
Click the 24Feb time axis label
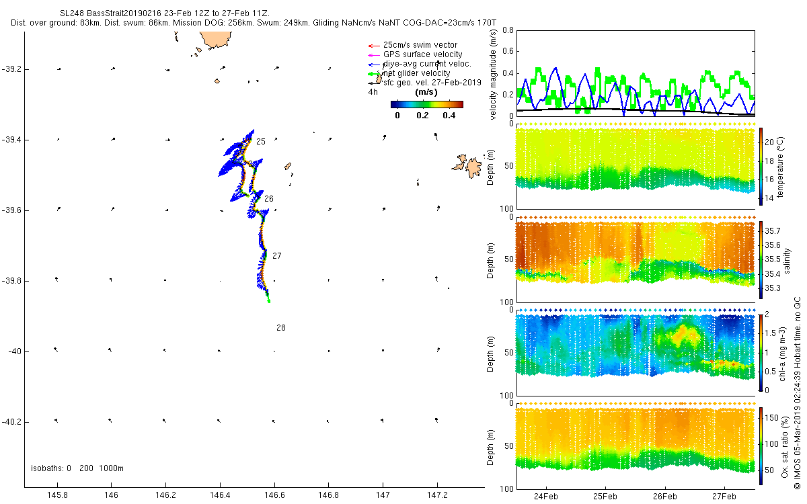pos(545,497)
